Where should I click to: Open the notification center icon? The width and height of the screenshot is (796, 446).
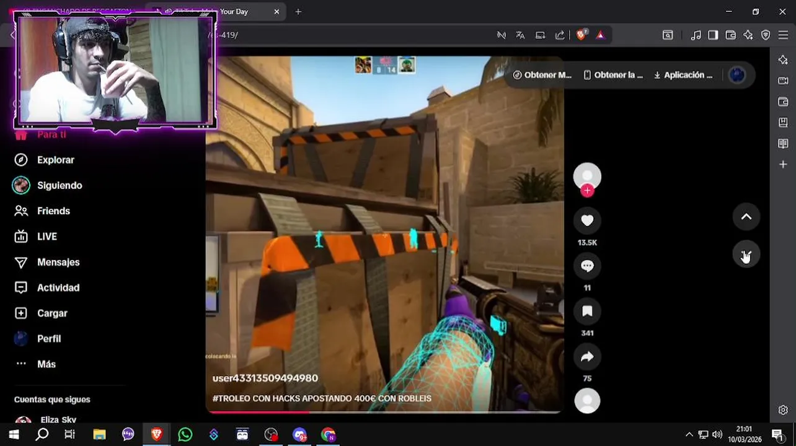(x=777, y=435)
